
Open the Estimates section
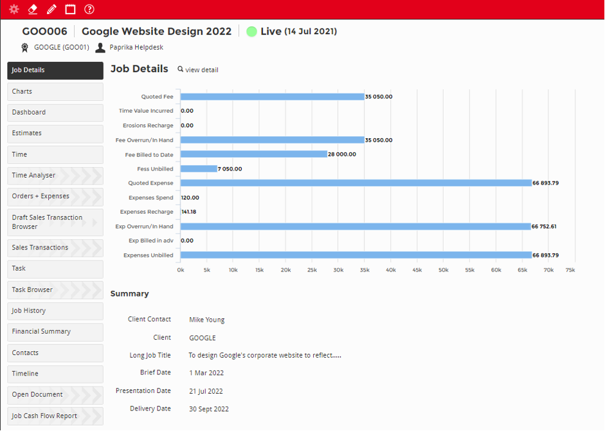[55, 133]
